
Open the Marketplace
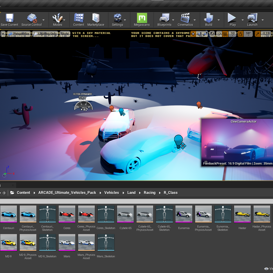(x=96, y=18)
